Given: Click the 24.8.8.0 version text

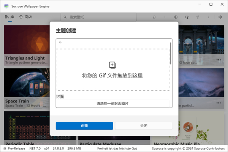Looking at the screenshot, I should point(58,149).
